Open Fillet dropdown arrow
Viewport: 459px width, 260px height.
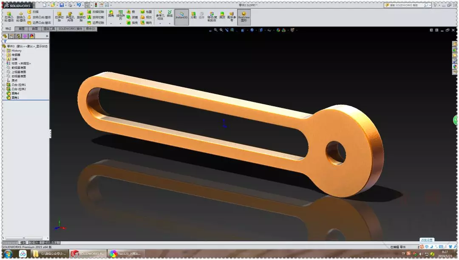click(111, 23)
